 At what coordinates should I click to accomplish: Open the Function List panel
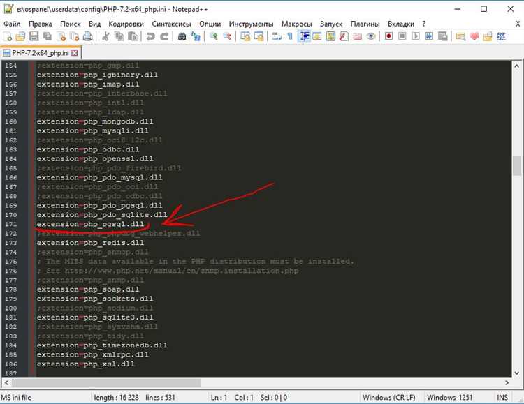tap(344, 36)
